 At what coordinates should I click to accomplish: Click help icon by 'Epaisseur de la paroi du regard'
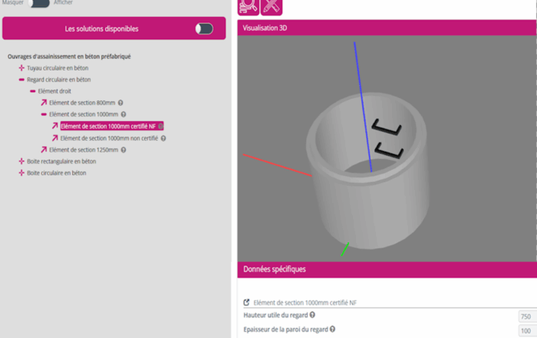click(x=334, y=329)
